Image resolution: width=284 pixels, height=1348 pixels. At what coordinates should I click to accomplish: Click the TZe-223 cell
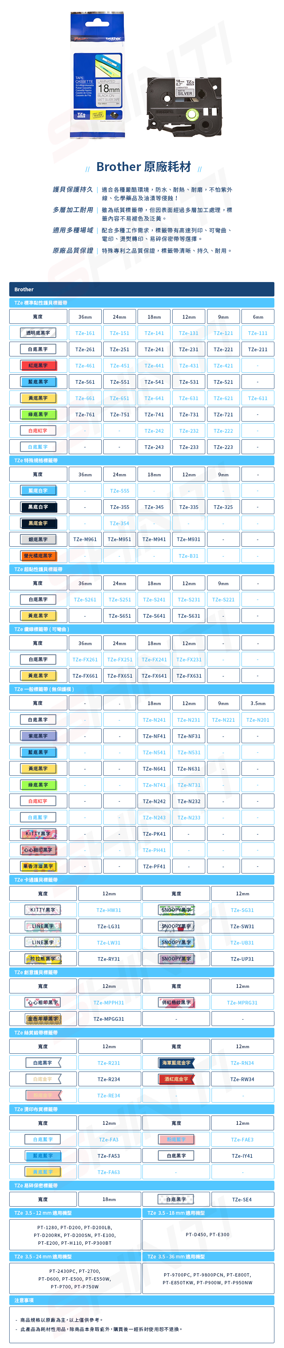pyautogui.click(x=223, y=447)
